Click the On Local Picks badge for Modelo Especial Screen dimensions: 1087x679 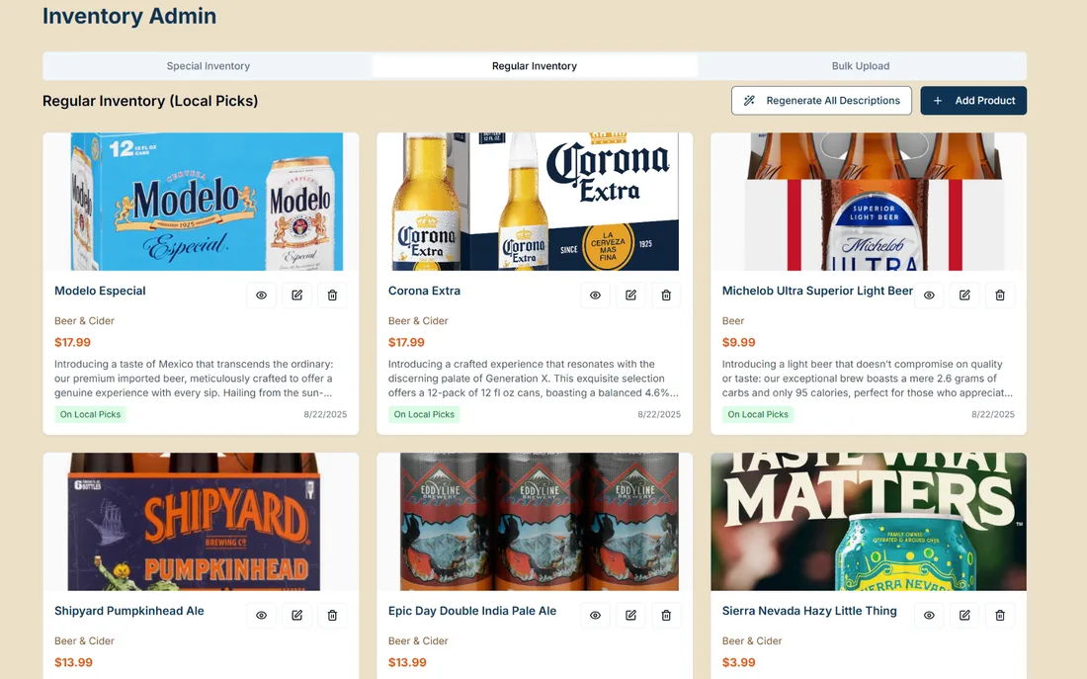[90, 415]
